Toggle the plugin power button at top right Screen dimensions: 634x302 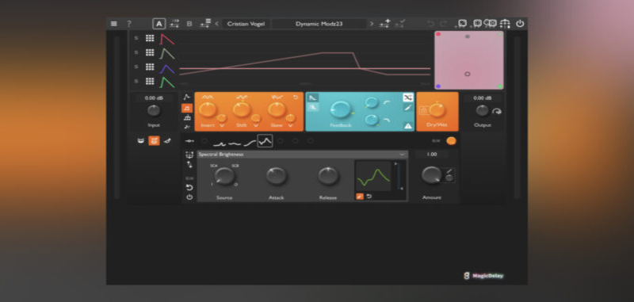tap(520, 24)
